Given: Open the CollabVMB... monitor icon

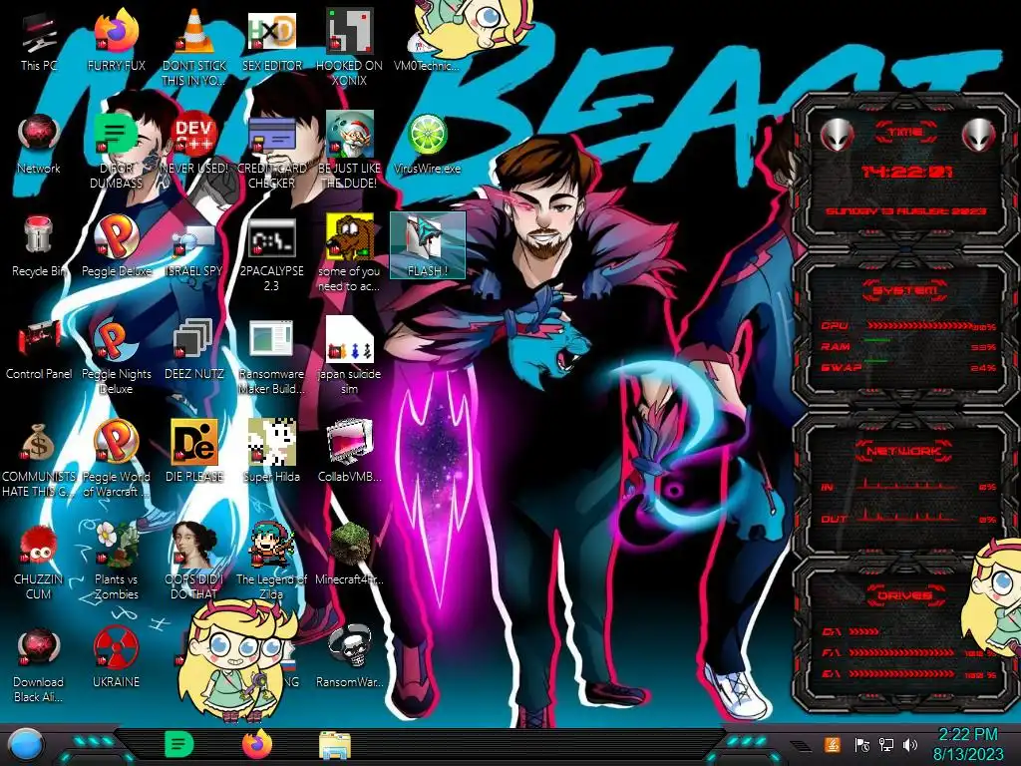Looking at the screenshot, I should click(349, 452).
